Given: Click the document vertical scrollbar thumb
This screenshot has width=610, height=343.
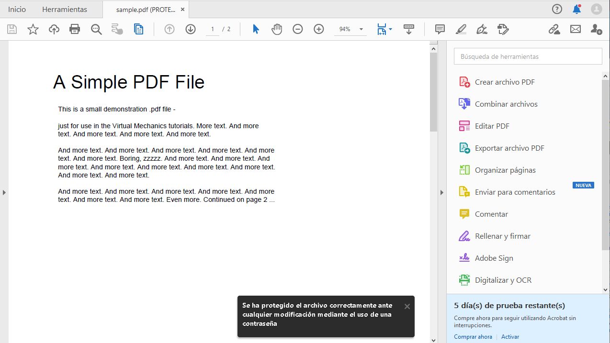Looking at the screenshot, I should click(433, 92).
